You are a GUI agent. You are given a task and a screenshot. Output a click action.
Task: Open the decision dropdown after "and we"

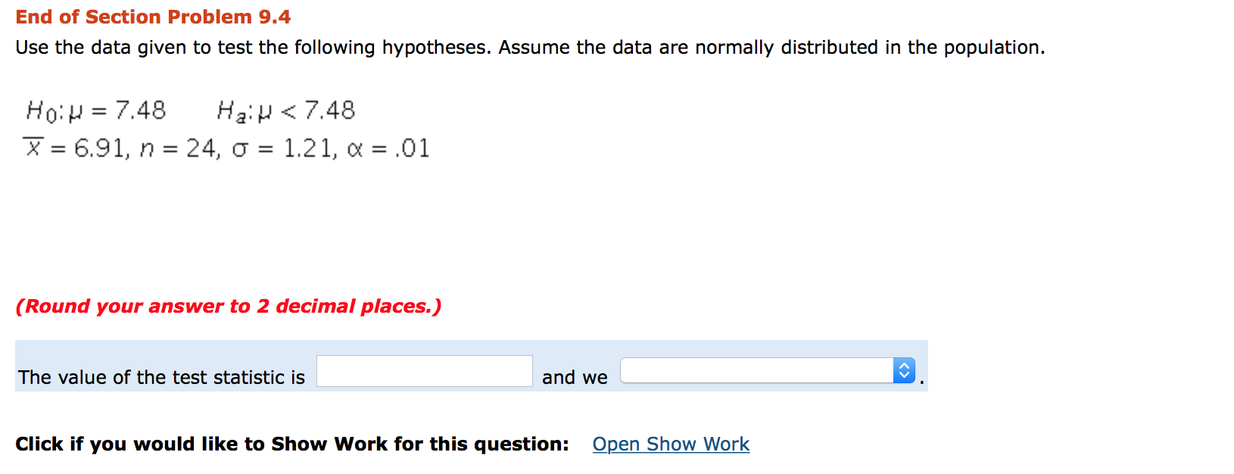click(x=757, y=370)
